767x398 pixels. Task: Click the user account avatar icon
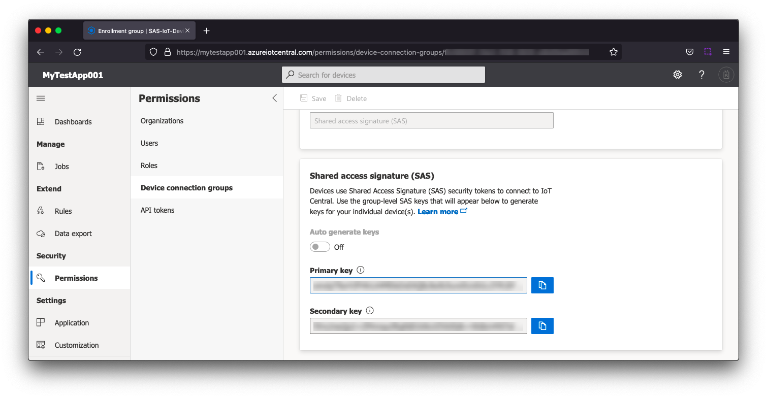[x=726, y=75]
